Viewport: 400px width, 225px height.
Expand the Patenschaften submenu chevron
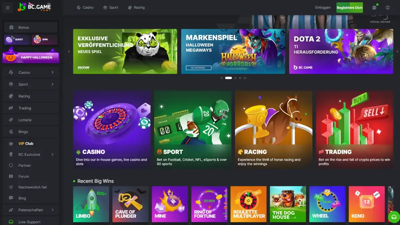click(53, 210)
